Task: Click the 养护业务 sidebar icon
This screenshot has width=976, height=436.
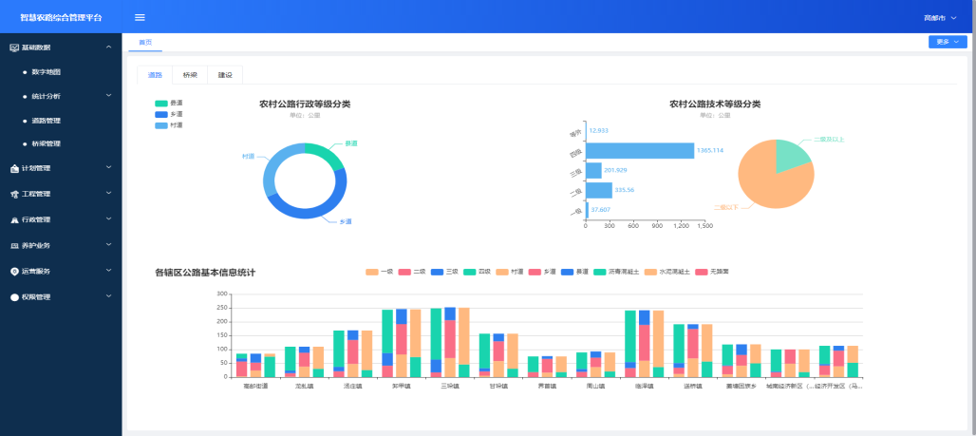Action: 14,246
